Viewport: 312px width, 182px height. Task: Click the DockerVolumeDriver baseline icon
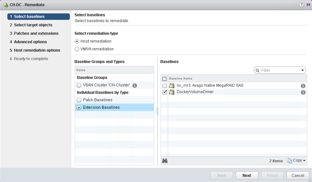[x=172, y=92]
